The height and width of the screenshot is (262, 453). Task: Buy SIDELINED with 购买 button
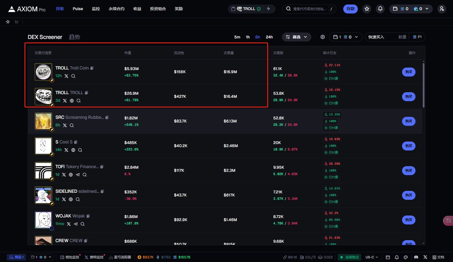408,195
